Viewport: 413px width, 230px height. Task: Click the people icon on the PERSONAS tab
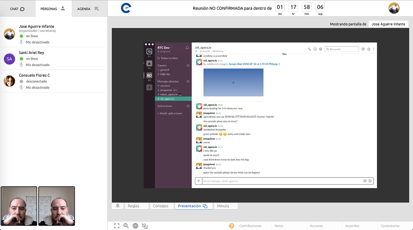pos(64,9)
